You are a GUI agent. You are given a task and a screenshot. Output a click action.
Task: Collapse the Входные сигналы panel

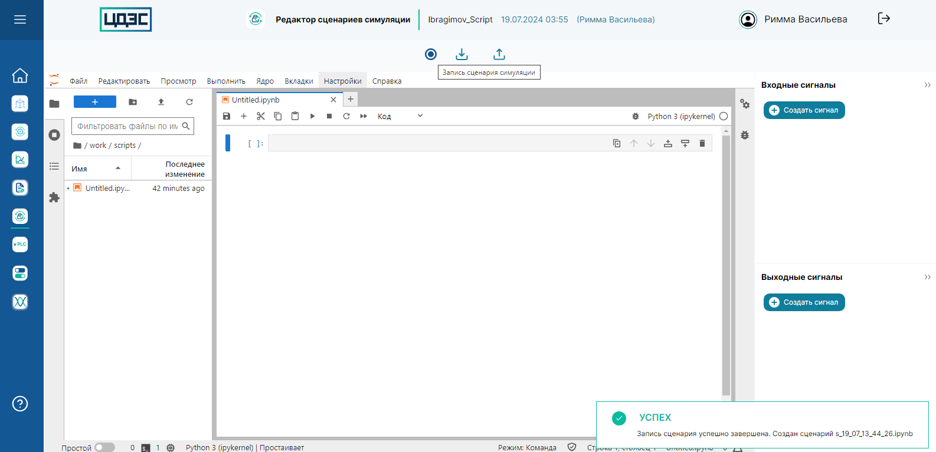tap(927, 85)
